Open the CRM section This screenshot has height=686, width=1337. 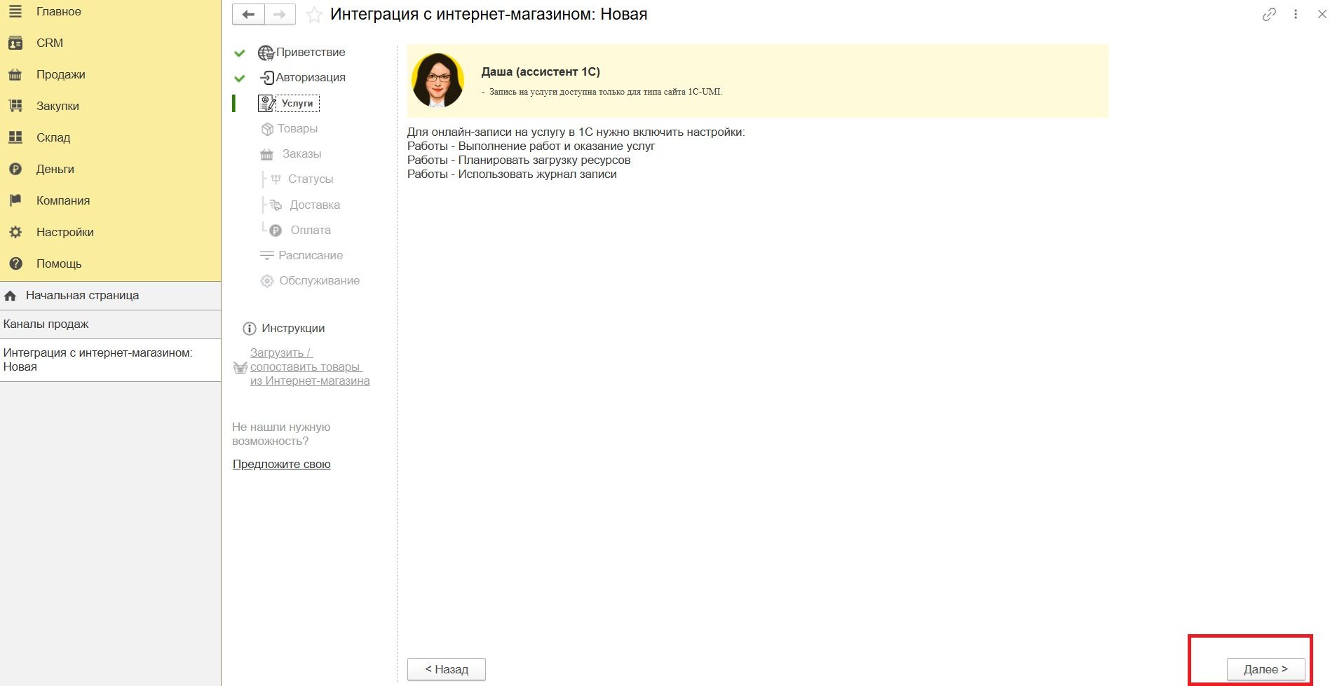[x=50, y=43]
